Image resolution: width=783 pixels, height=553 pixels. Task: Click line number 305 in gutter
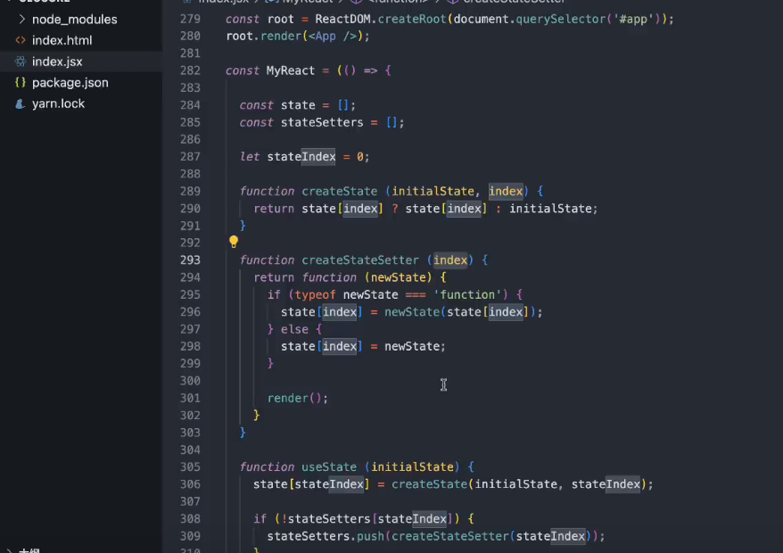click(190, 466)
